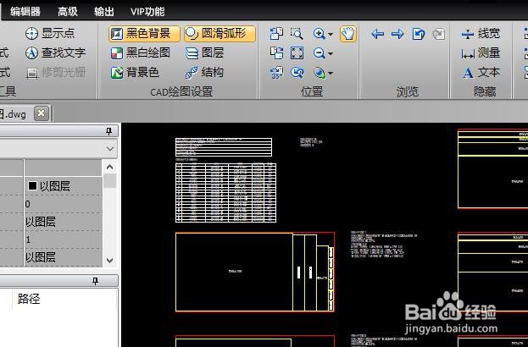Click the previous zoom view icon

tap(297, 73)
